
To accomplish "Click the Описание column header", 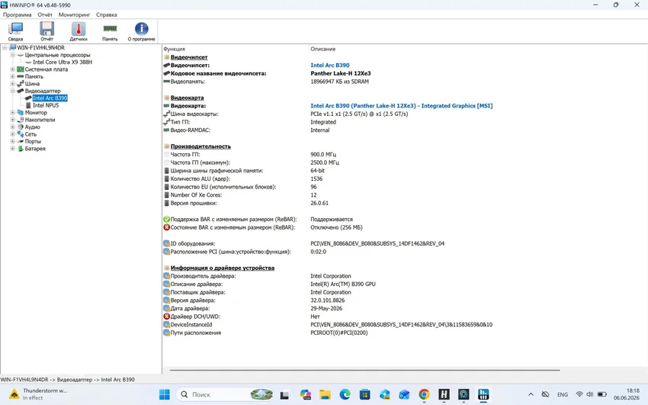I will 322,49.
